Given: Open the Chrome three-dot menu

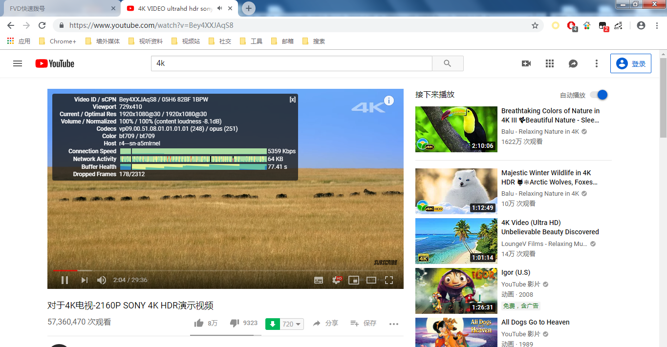Looking at the screenshot, I should point(657,25).
